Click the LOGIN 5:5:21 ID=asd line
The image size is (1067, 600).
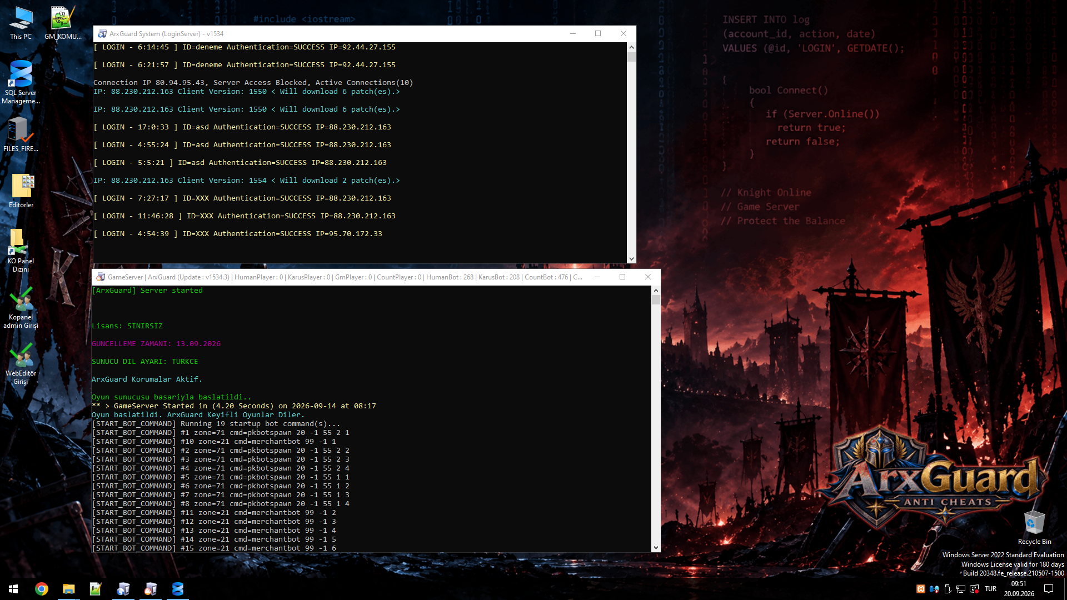click(240, 163)
